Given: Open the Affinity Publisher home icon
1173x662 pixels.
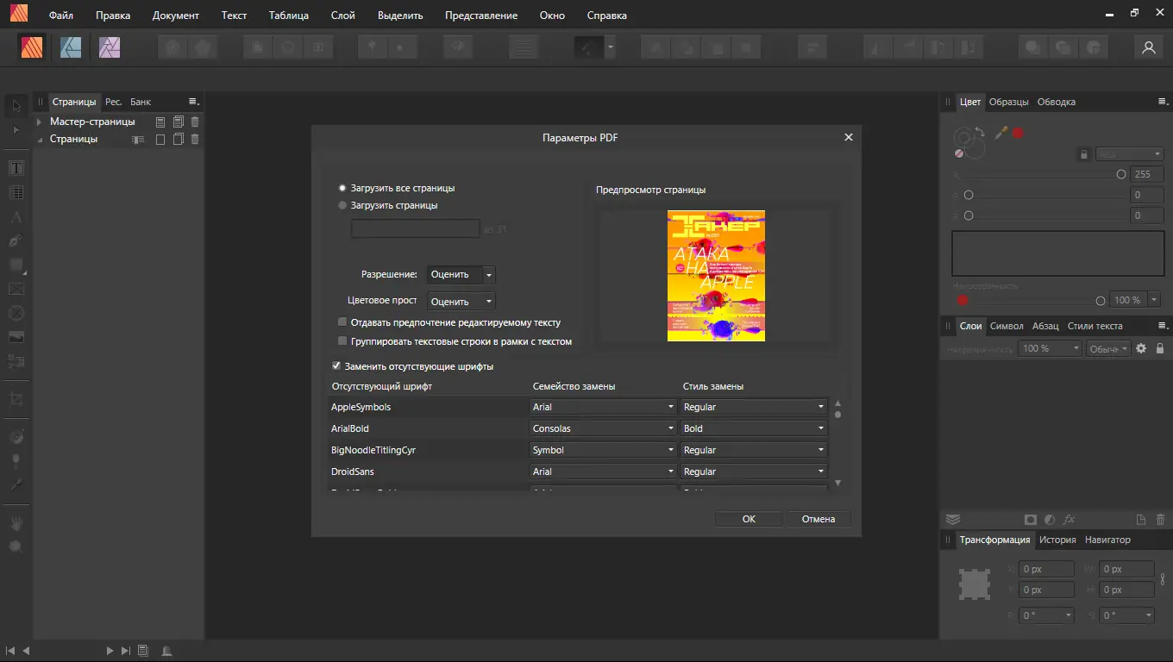Looking at the screenshot, I should (32, 47).
